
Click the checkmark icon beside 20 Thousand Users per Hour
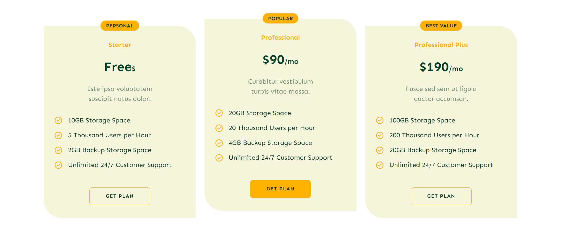pos(219,128)
